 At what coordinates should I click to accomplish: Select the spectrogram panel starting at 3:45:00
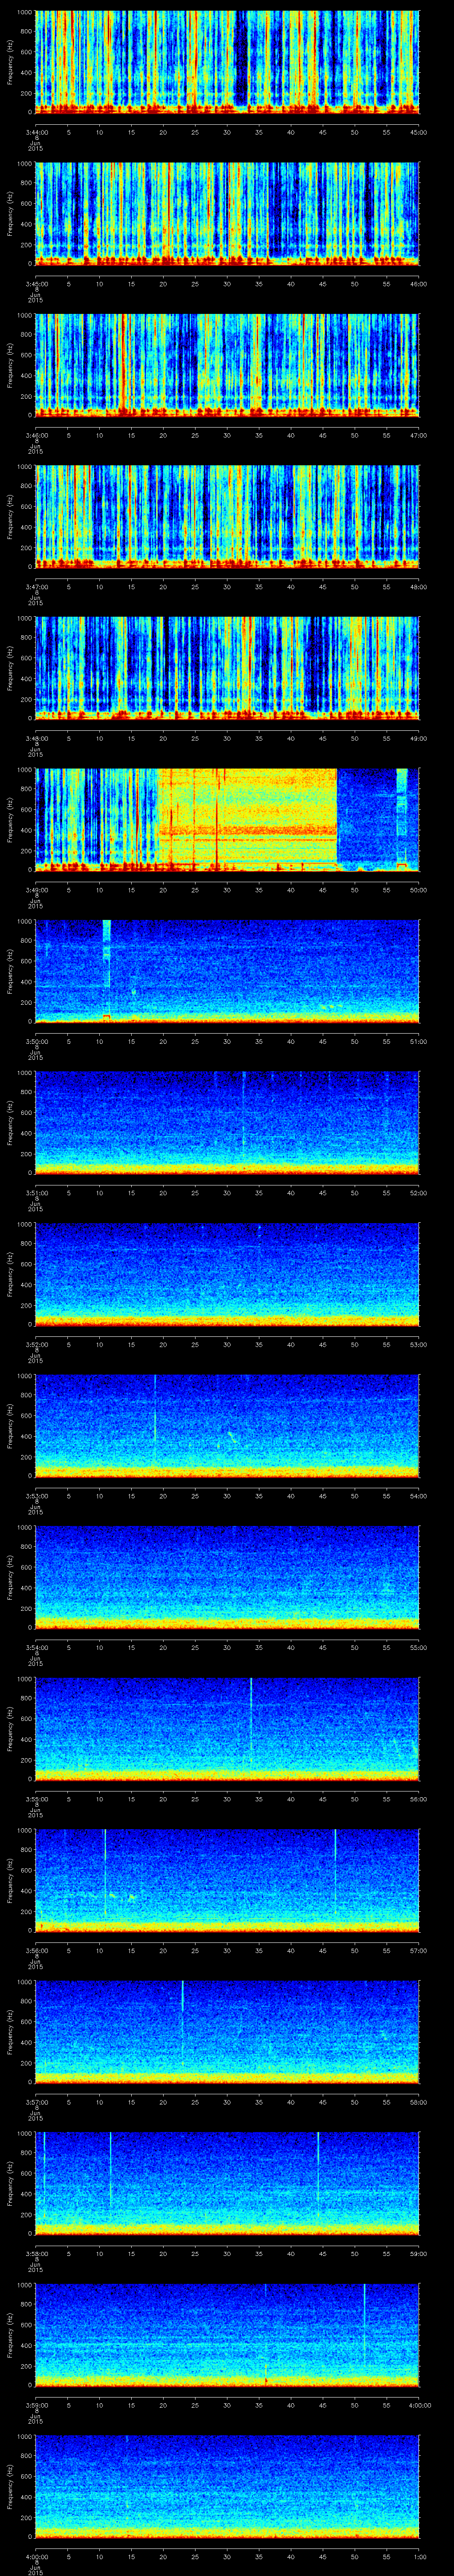[227, 213]
